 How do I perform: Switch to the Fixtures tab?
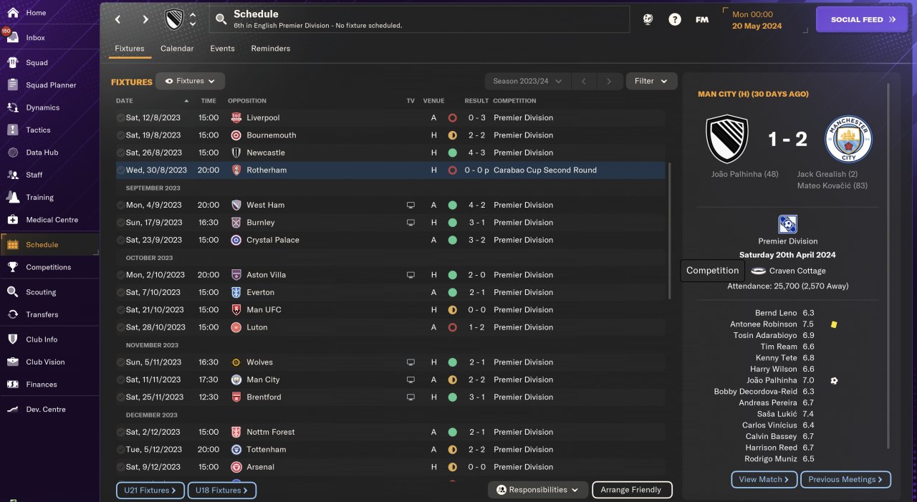130,49
